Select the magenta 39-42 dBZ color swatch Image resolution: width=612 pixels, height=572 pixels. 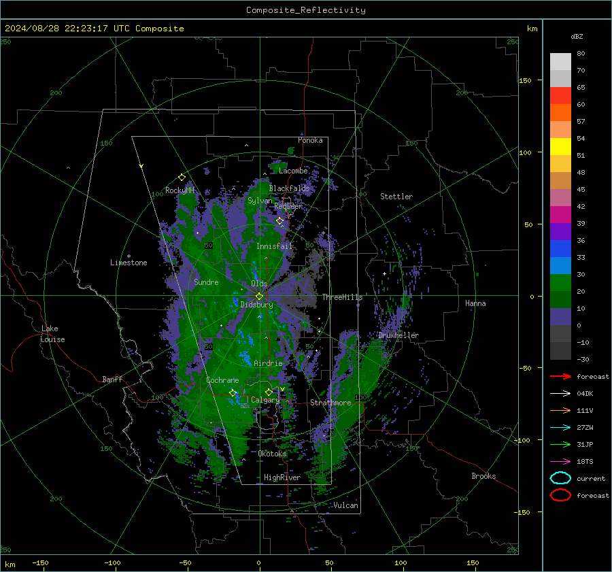[x=560, y=215]
